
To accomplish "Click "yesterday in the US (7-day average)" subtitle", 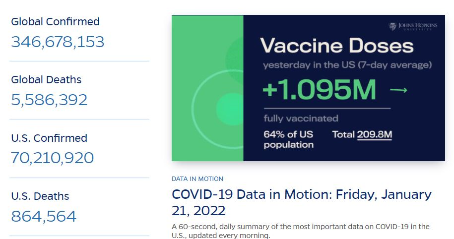I will pos(347,65).
